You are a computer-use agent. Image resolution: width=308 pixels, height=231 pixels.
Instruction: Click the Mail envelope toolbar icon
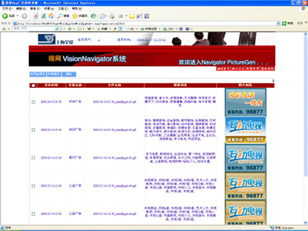tap(103, 16)
